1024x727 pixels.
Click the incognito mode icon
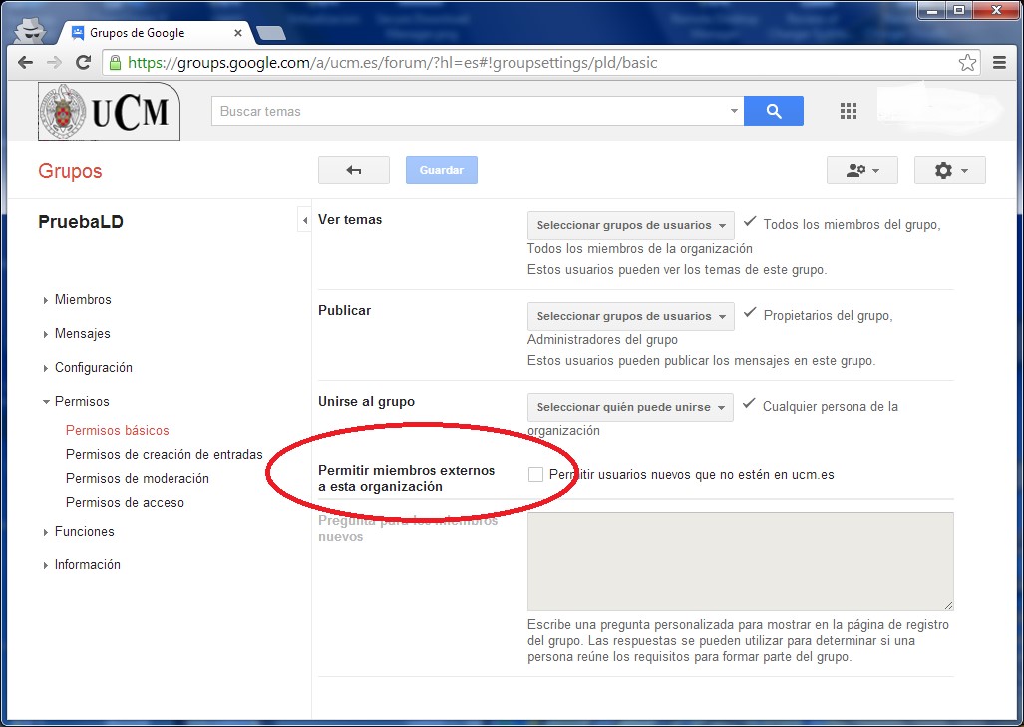tap(29, 30)
